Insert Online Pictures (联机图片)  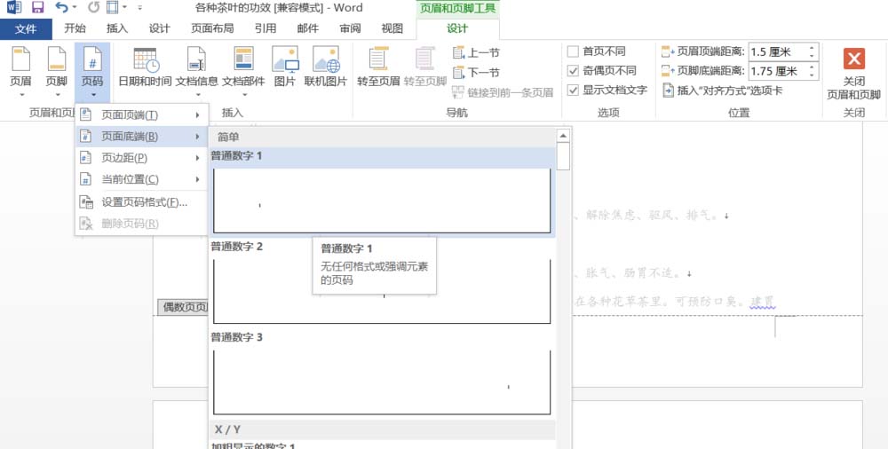coord(326,67)
